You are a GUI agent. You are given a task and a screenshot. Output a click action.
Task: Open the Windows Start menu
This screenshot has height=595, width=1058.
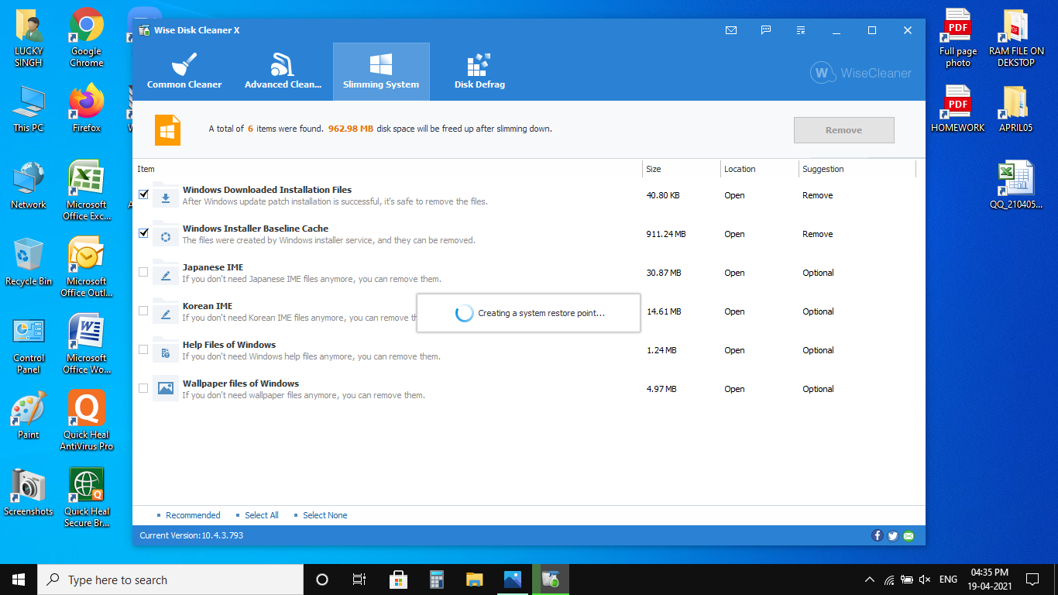click(x=19, y=580)
